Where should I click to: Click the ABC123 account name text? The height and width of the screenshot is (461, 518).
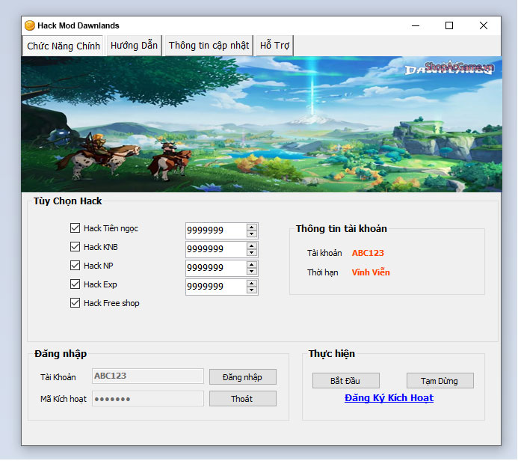pyautogui.click(x=368, y=253)
